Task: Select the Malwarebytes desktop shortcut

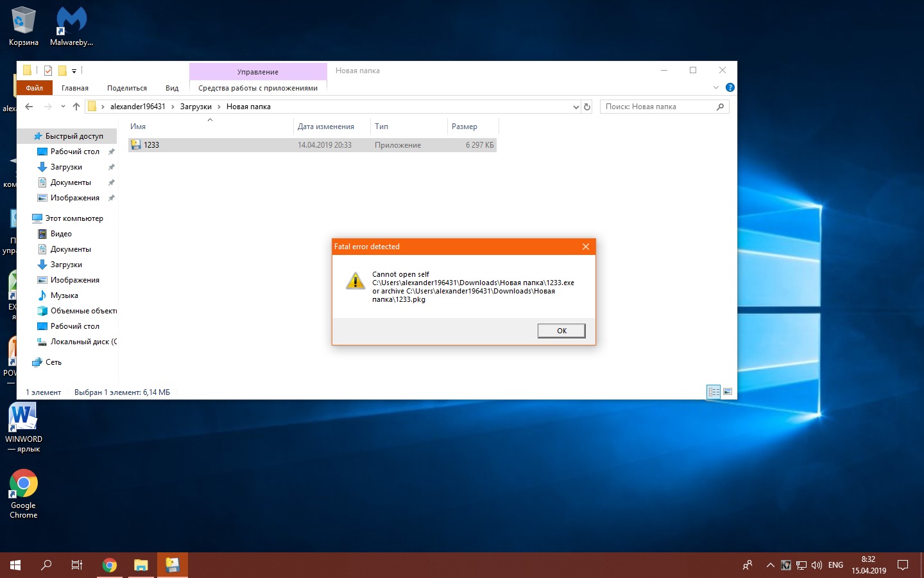Action: point(71,26)
